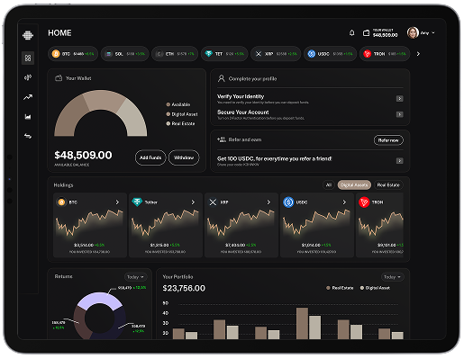Click Refer now button
Screen dimensions: 464x359
388,140
